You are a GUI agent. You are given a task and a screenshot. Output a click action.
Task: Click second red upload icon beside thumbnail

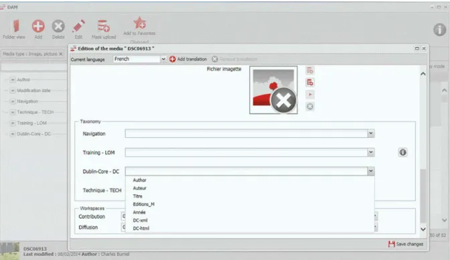(x=309, y=82)
